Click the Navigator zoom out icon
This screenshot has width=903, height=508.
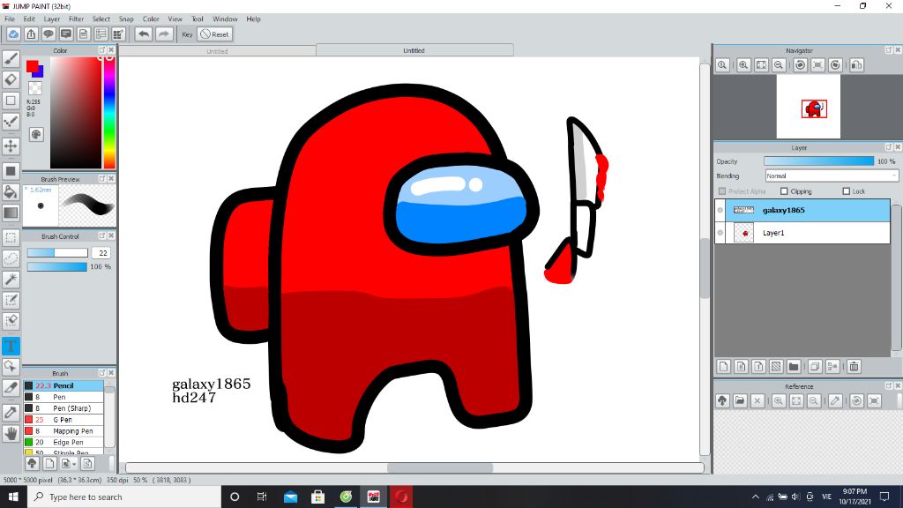click(x=779, y=65)
